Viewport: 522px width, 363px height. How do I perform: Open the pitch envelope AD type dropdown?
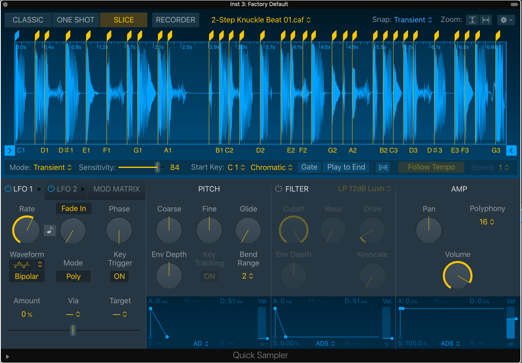click(201, 343)
